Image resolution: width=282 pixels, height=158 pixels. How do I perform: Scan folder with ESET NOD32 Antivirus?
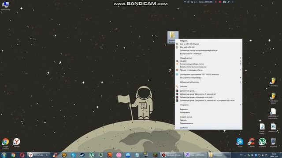[x=208, y=74]
